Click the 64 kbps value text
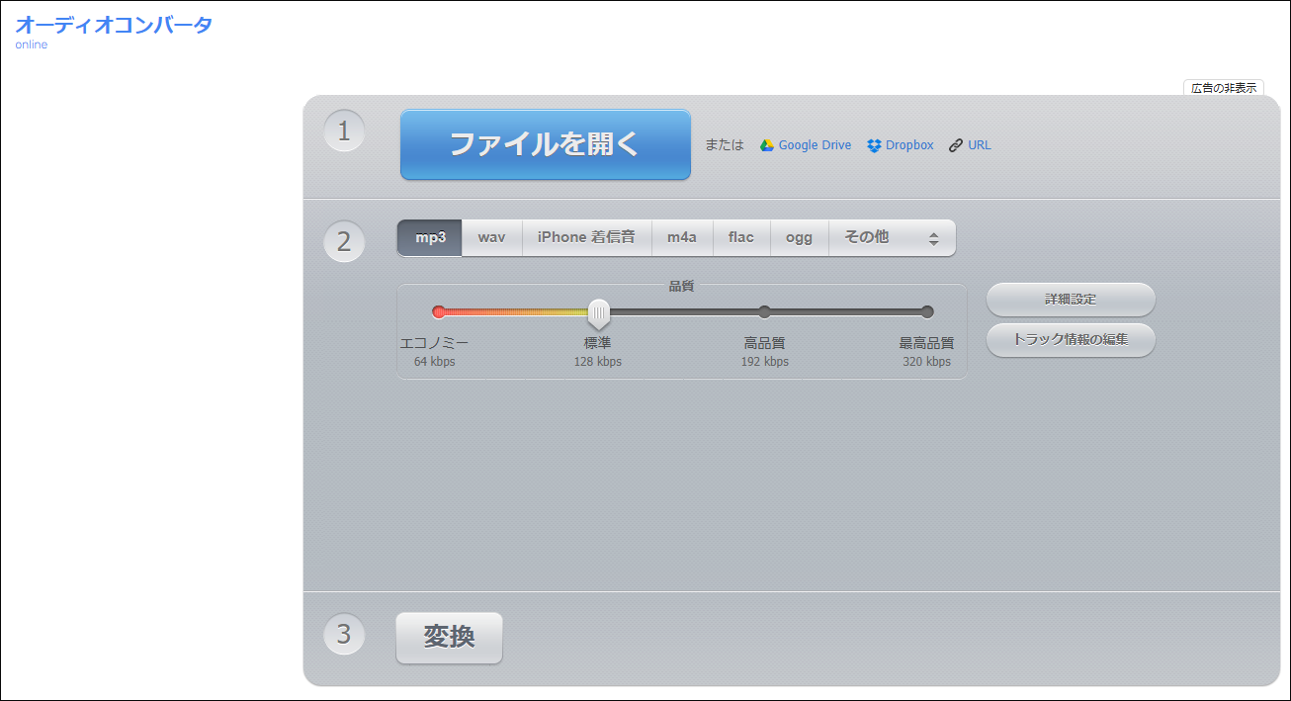 [435, 362]
